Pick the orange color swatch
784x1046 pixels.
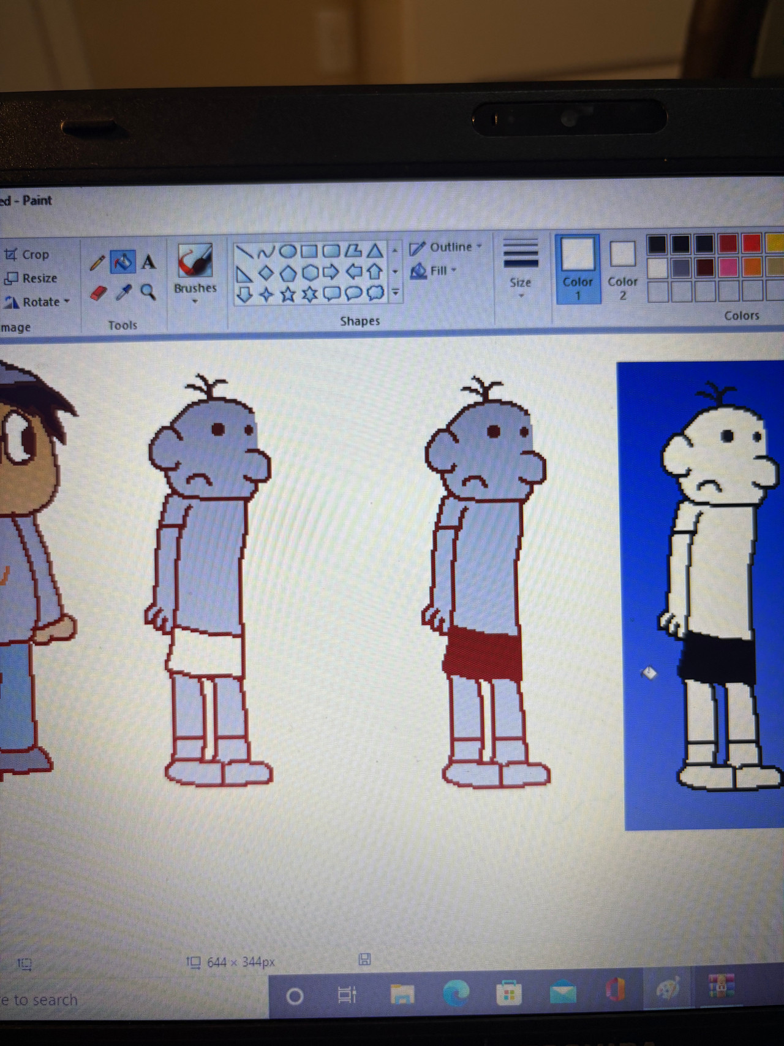click(x=752, y=267)
